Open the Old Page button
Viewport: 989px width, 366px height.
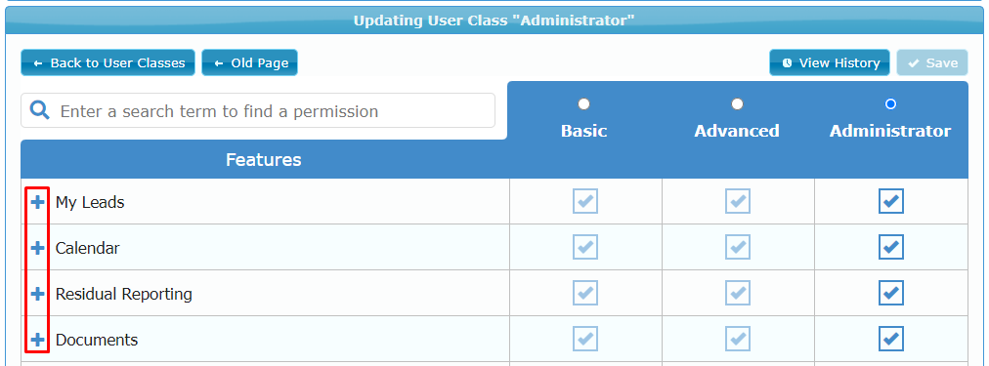point(250,63)
